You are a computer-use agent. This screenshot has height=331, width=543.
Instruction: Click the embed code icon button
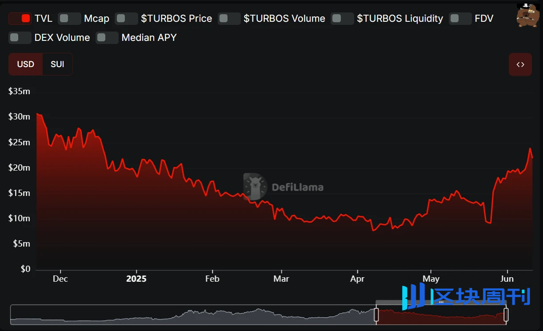click(x=520, y=64)
